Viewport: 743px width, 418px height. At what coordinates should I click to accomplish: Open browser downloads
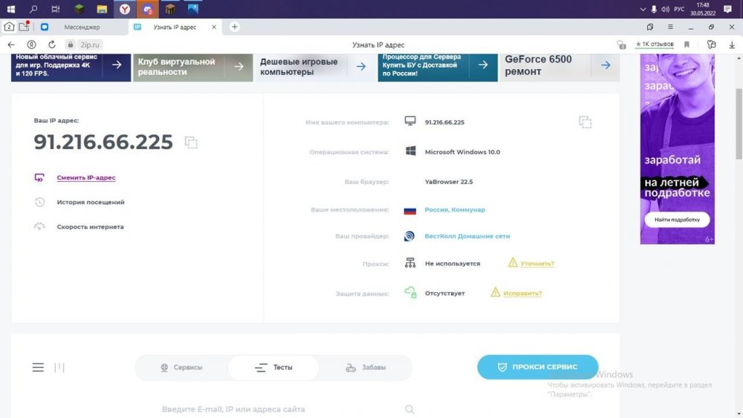732,45
